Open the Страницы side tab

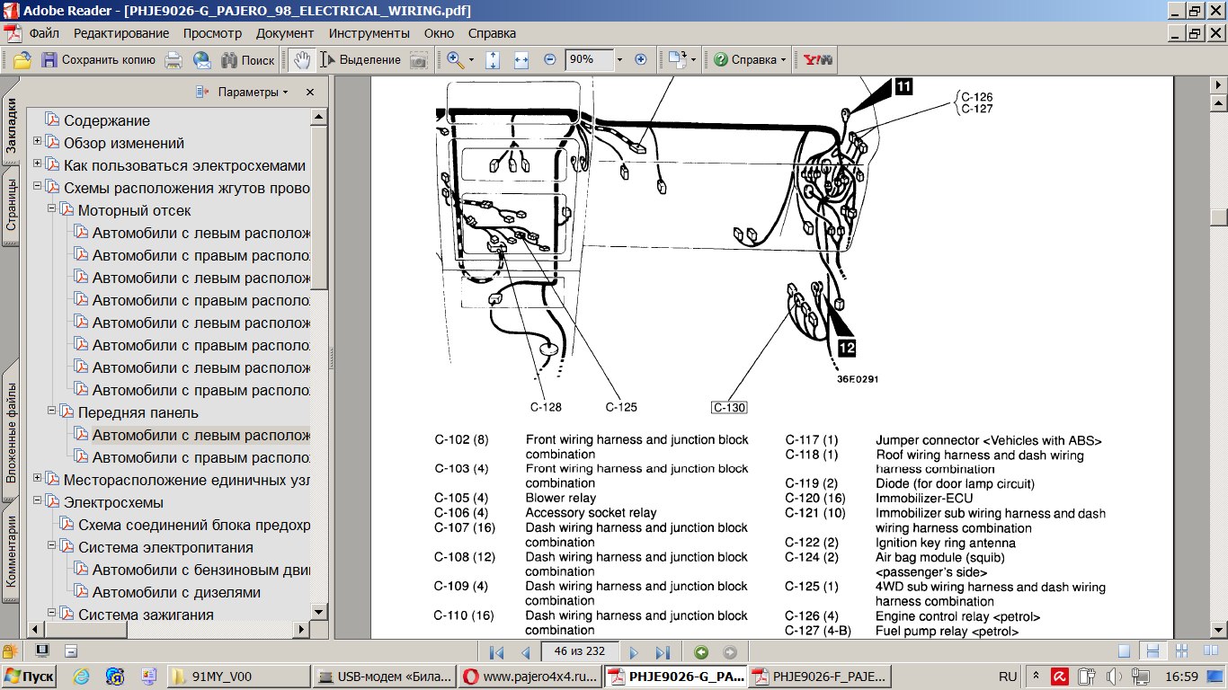11,206
